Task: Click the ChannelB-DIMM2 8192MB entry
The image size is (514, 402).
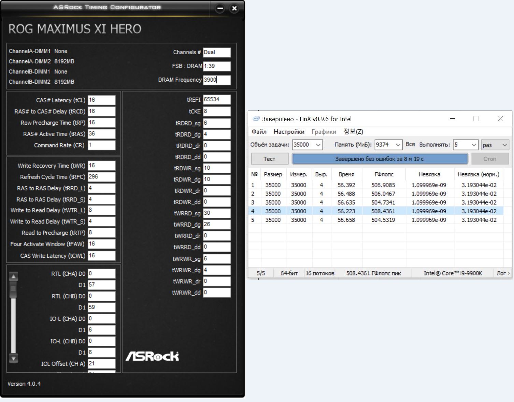Action: pyautogui.click(x=42, y=82)
